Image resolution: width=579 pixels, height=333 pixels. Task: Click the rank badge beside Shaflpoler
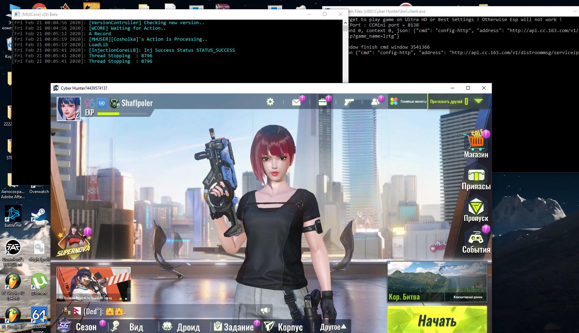coord(114,103)
